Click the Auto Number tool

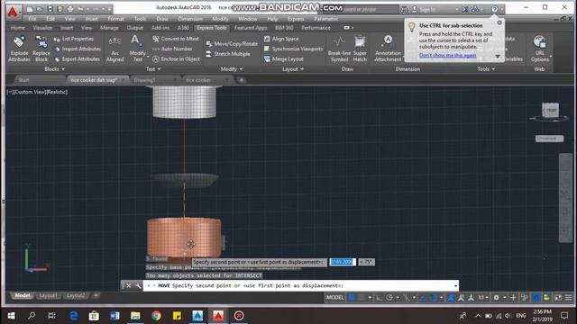[x=172, y=49]
